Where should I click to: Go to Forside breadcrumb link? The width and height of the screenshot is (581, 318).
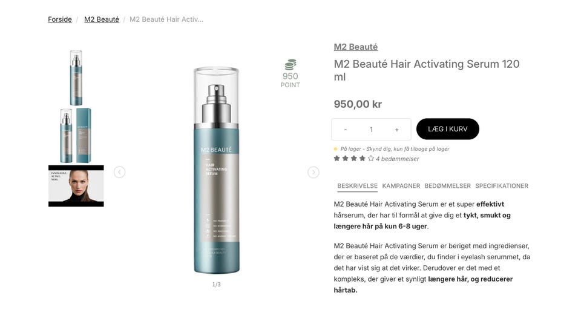click(x=60, y=19)
